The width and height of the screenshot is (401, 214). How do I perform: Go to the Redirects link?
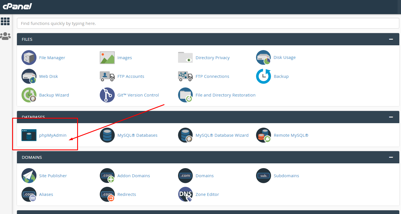pos(127,194)
